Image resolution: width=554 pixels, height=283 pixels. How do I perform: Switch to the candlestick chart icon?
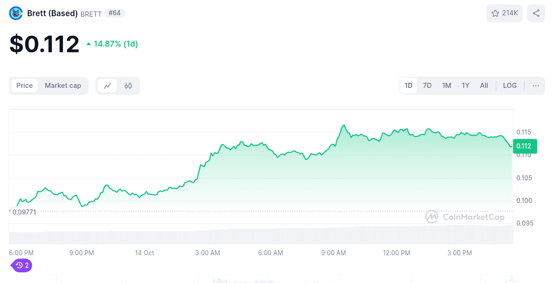point(128,86)
